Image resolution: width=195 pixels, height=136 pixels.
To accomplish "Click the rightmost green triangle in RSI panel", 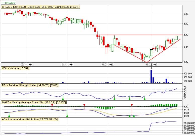I will 144,99.
